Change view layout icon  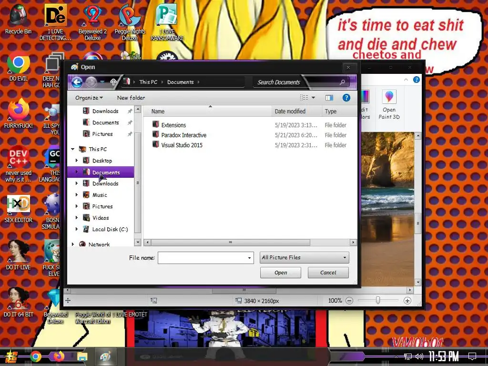coord(304,98)
